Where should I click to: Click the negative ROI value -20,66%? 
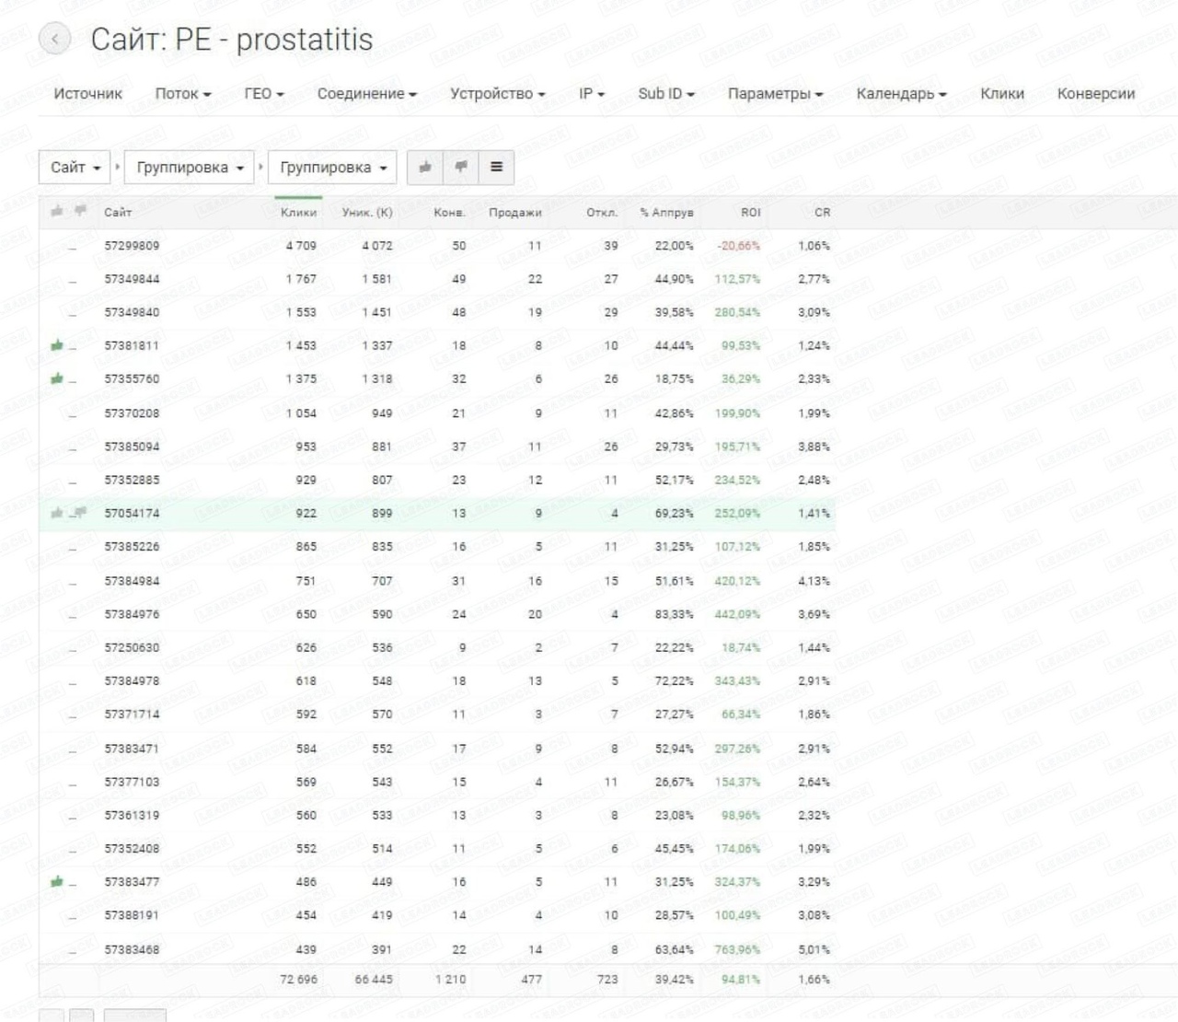[x=739, y=246]
